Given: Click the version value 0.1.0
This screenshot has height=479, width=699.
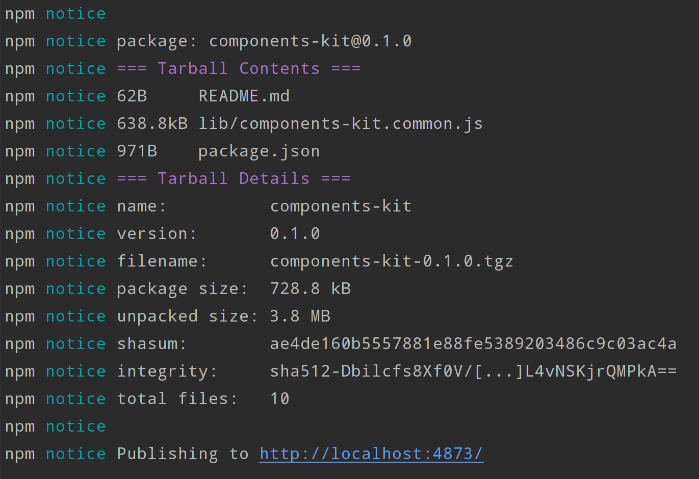Looking at the screenshot, I should [x=295, y=233].
